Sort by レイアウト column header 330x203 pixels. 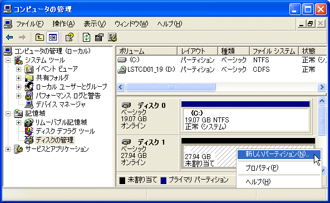pyautogui.click(x=198, y=51)
